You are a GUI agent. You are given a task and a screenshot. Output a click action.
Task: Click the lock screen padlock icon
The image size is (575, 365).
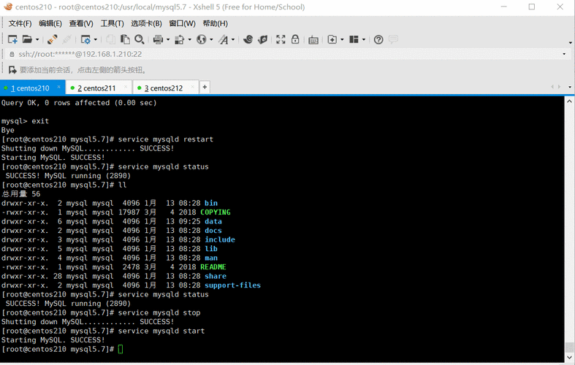click(x=295, y=39)
